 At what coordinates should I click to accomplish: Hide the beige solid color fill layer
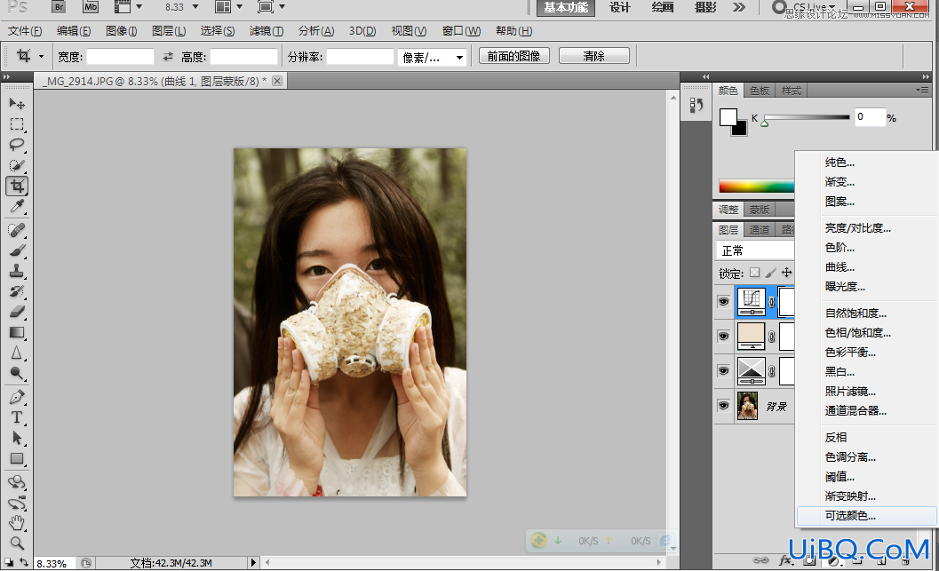pos(723,336)
